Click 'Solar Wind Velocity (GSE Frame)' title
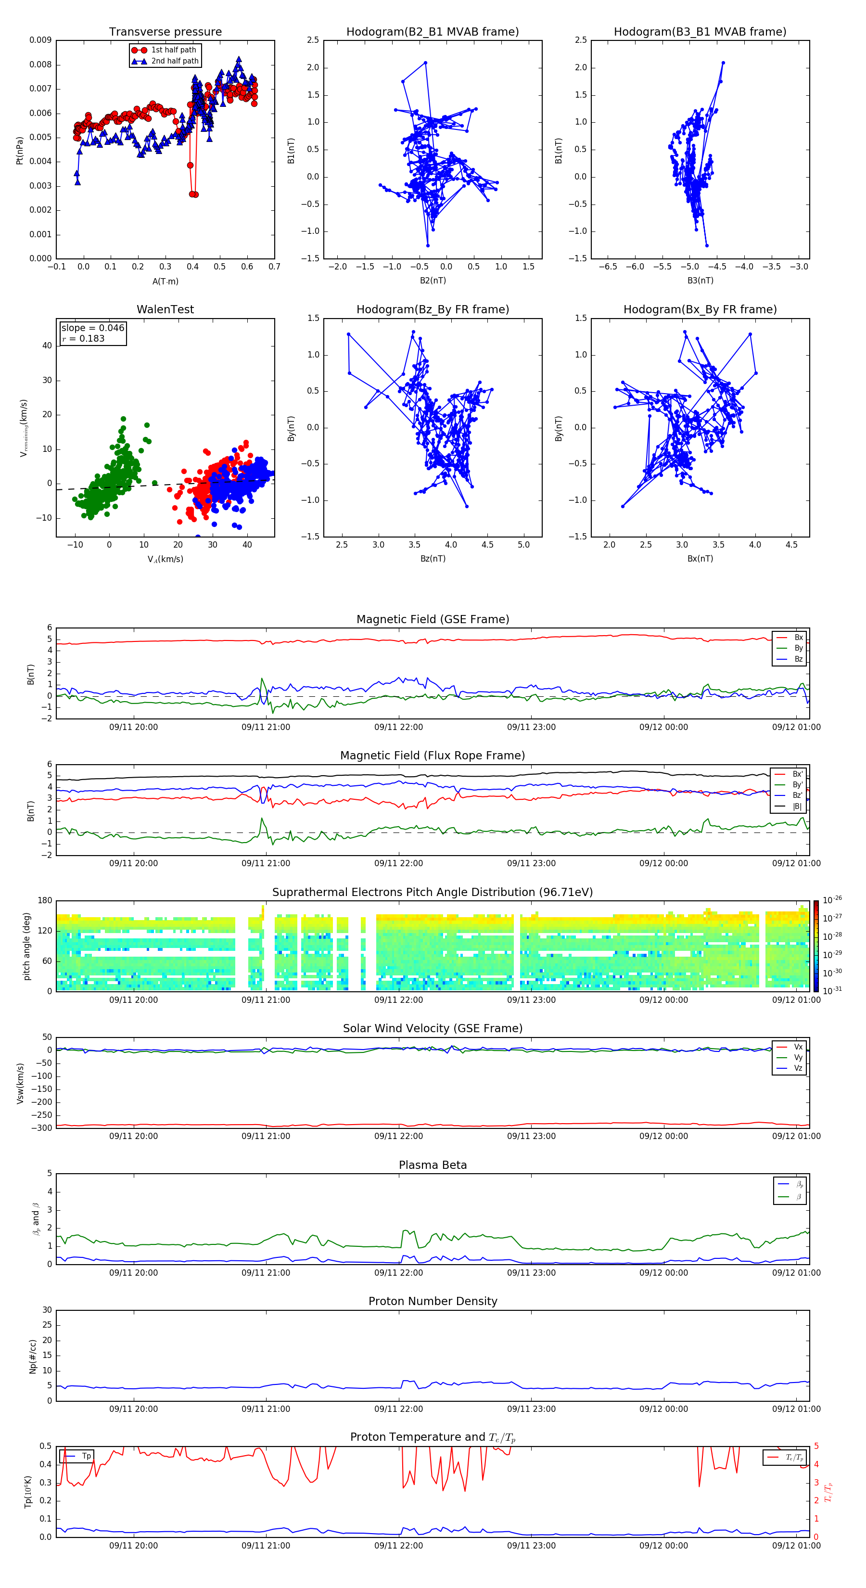This screenshot has width=866, height=1588. pyautogui.click(x=433, y=1029)
